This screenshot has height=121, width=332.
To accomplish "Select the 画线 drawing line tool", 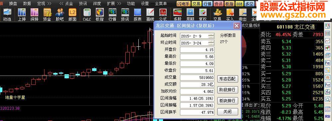I will 150,15.
